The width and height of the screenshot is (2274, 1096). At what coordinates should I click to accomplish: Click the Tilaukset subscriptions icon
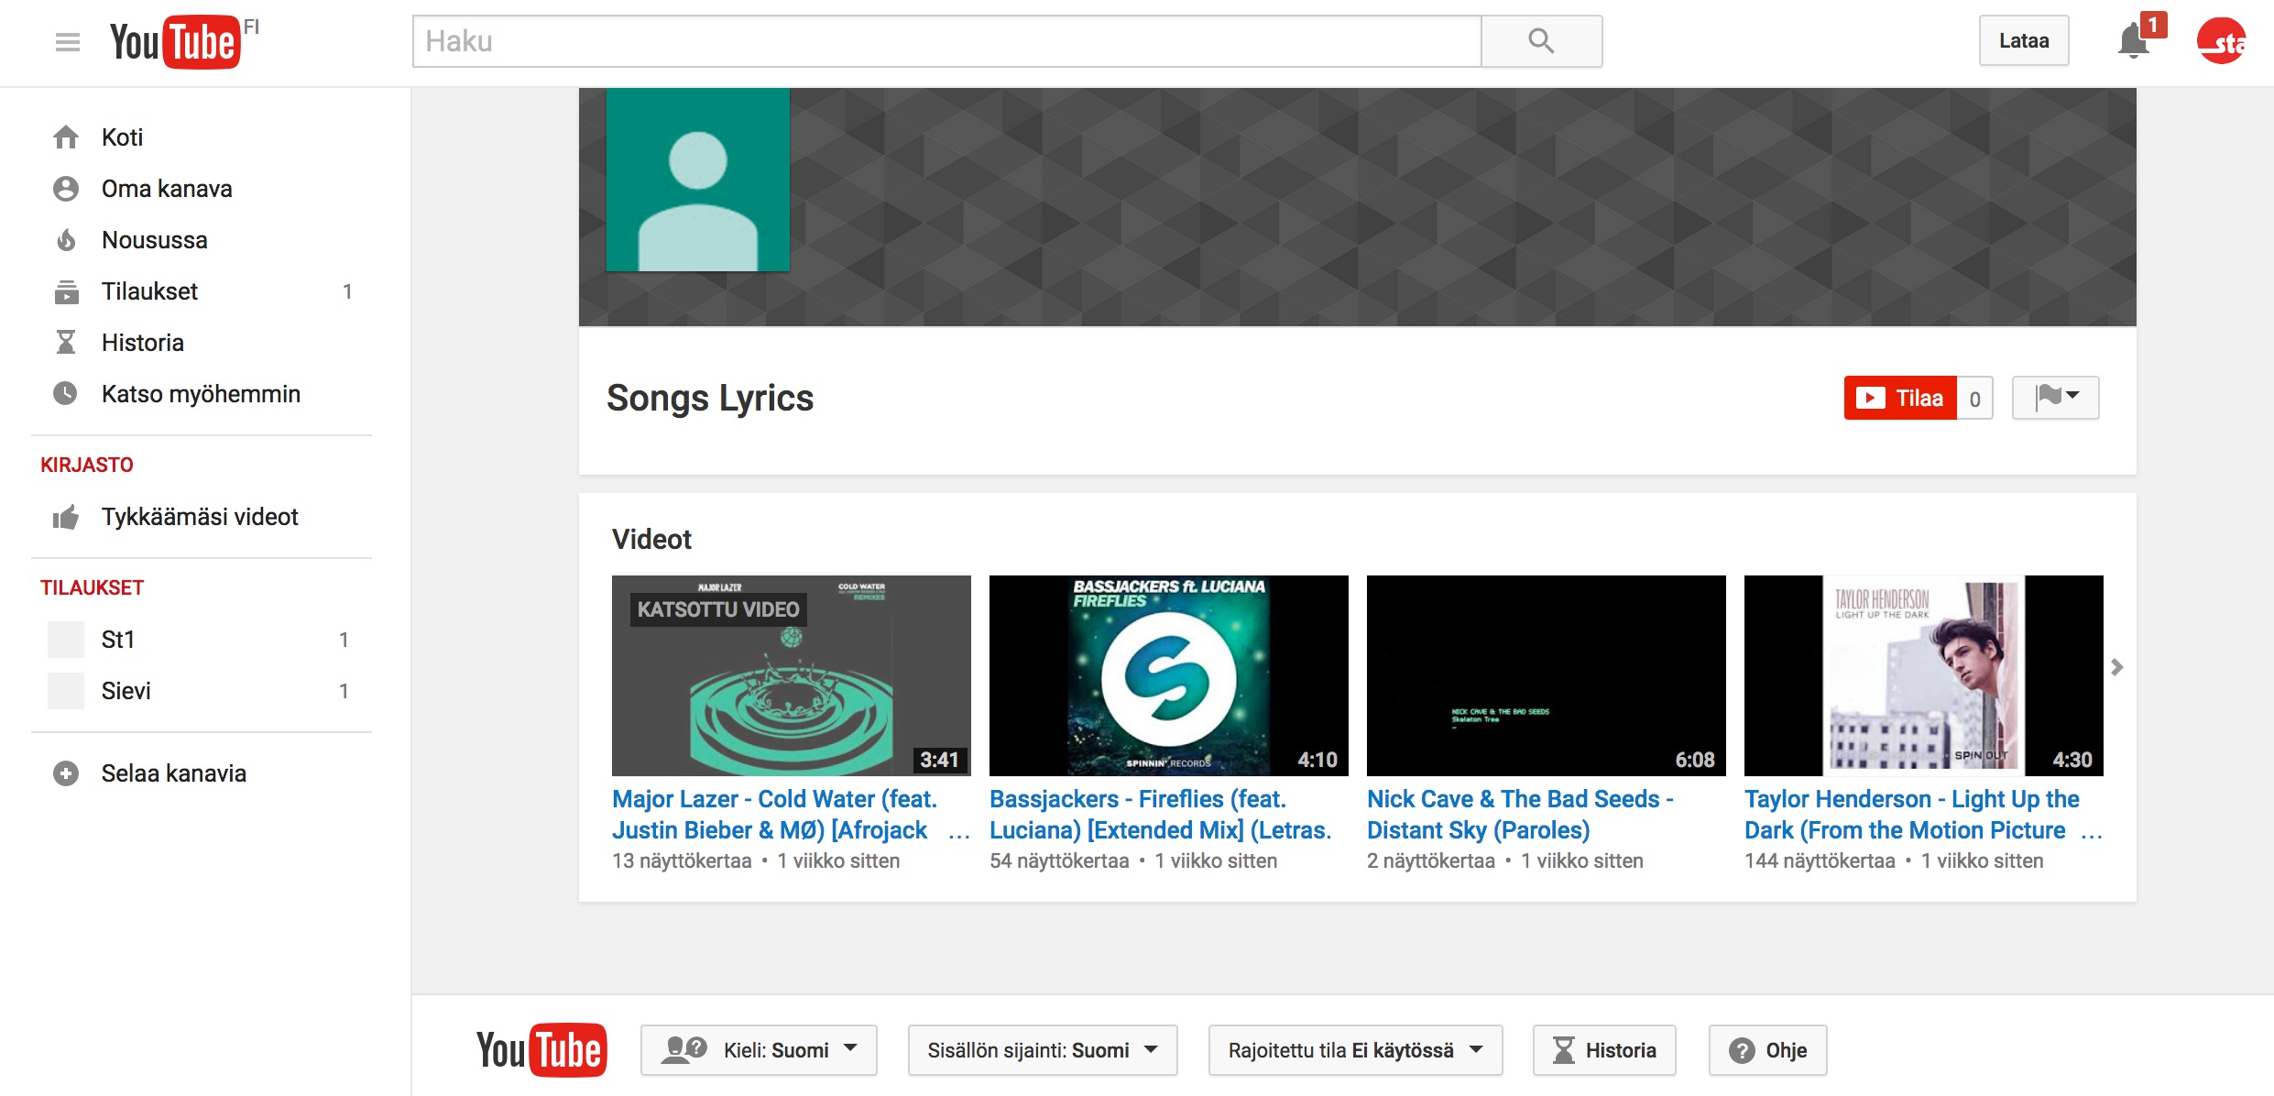[66, 291]
